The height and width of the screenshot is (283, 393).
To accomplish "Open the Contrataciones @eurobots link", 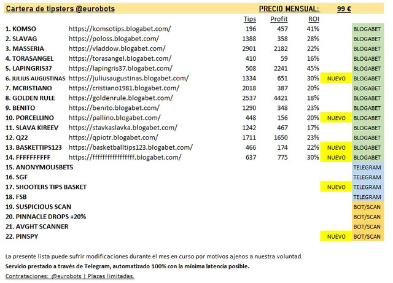I will click(69, 276).
